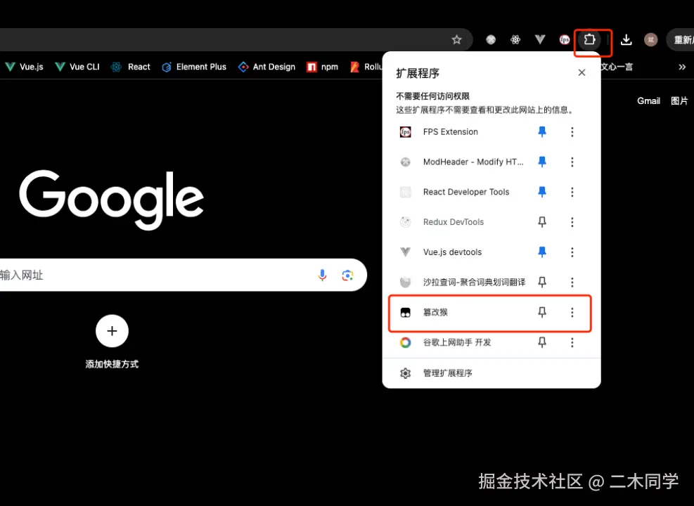Open more options for 沙拉查词

(x=572, y=283)
